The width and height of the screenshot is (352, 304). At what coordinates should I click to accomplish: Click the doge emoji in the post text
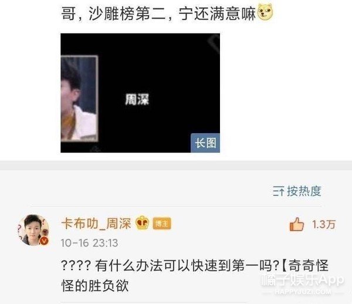click(x=265, y=13)
